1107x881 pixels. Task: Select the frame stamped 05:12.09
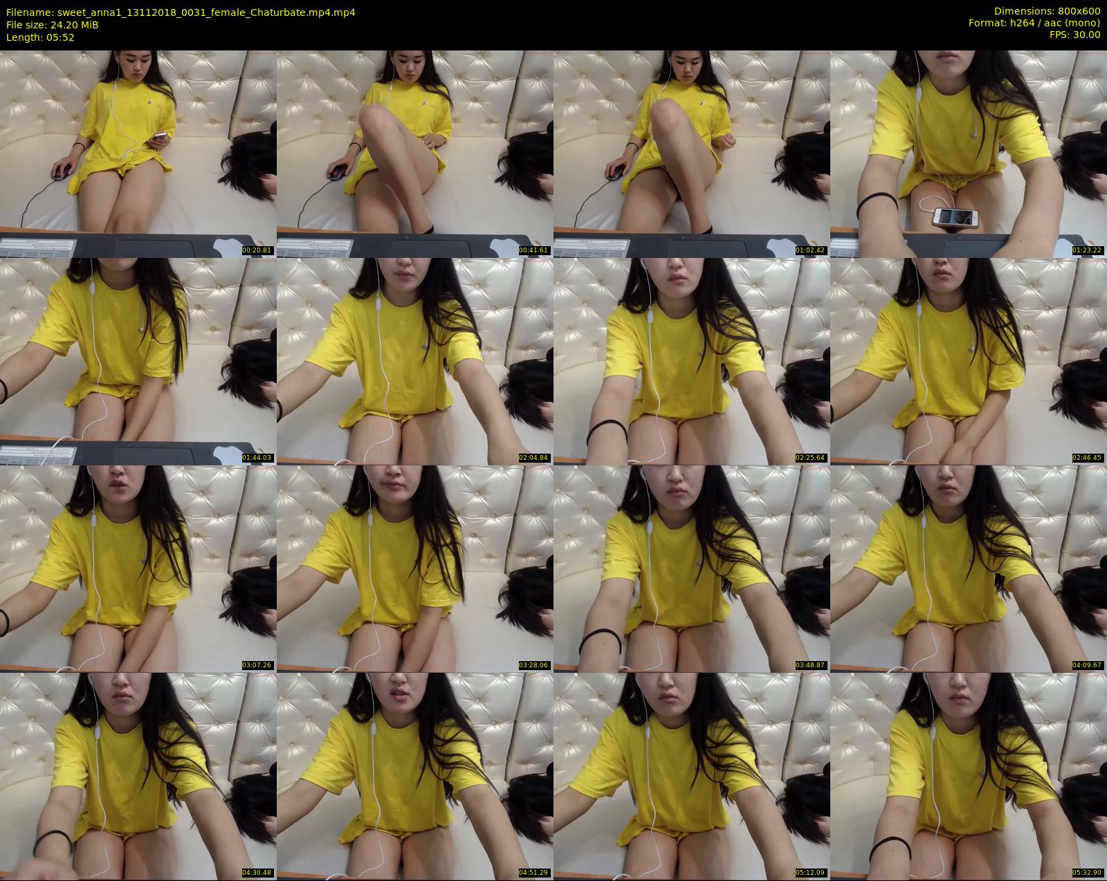coord(692,776)
